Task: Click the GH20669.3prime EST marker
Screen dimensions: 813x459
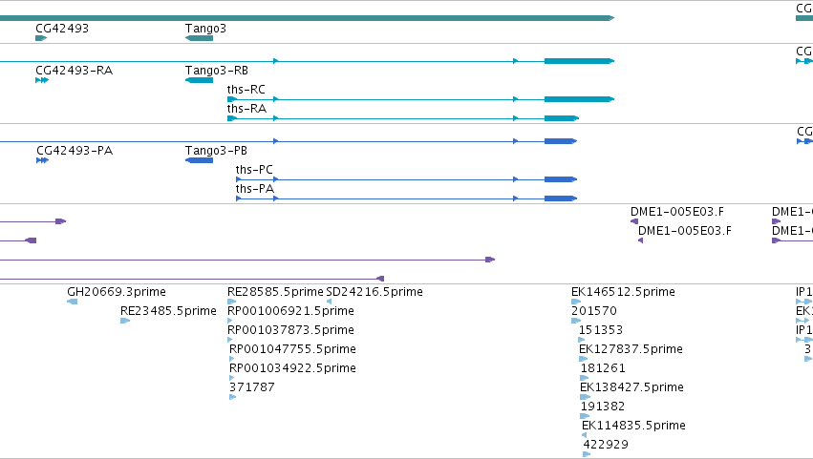Action: click(72, 303)
